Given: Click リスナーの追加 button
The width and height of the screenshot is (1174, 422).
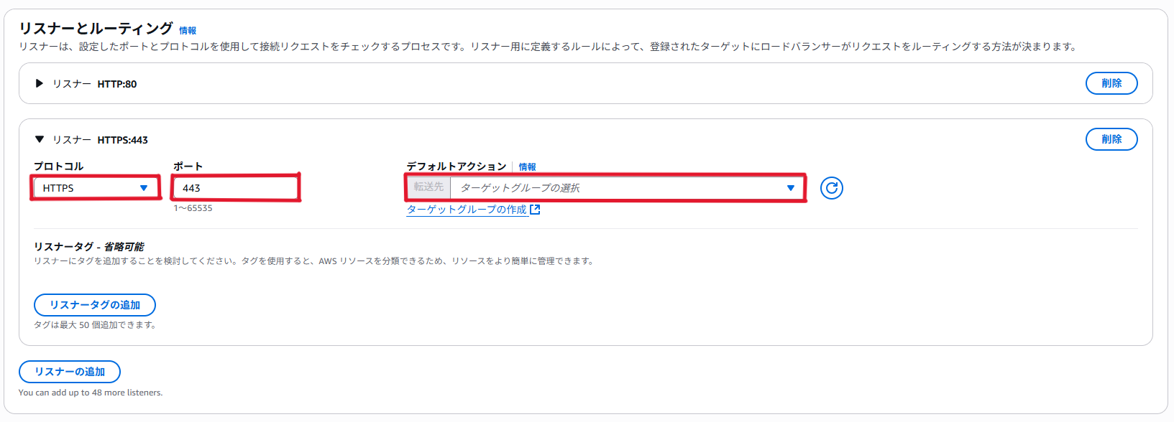Looking at the screenshot, I should pos(70,372).
